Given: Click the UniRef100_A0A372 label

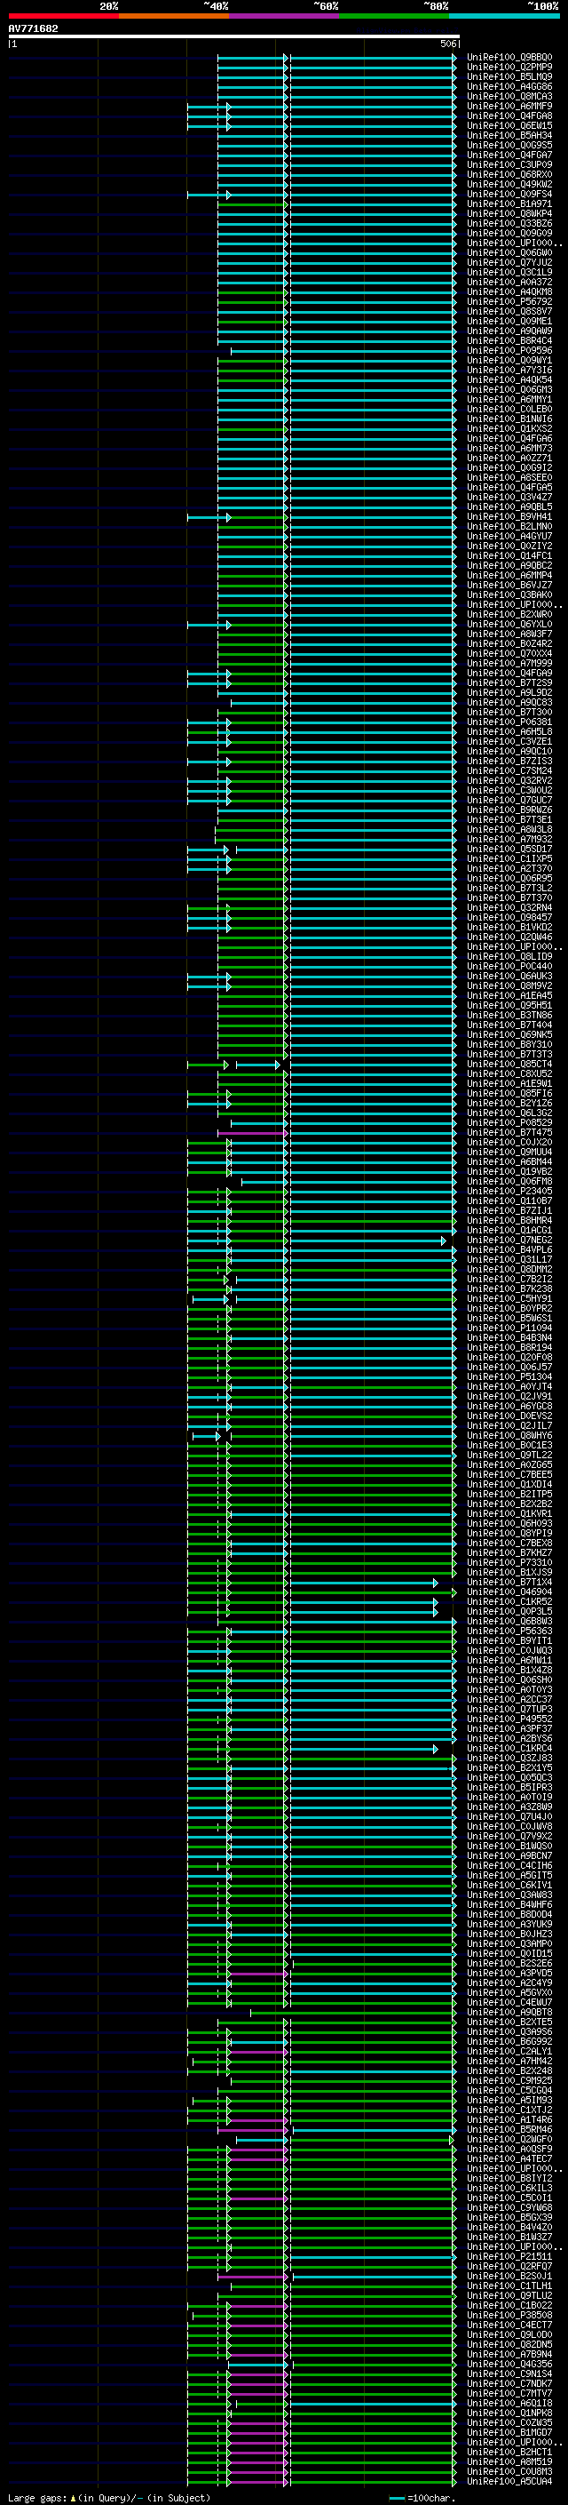Looking at the screenshot, I should [x=509, y=282].
